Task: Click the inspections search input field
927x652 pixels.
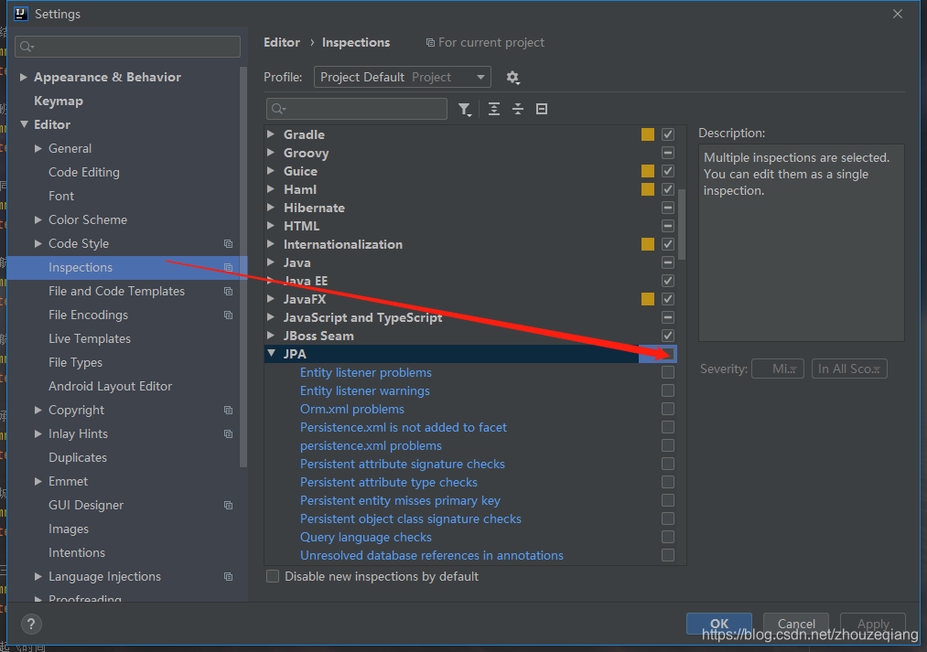Action: (357, 109)
